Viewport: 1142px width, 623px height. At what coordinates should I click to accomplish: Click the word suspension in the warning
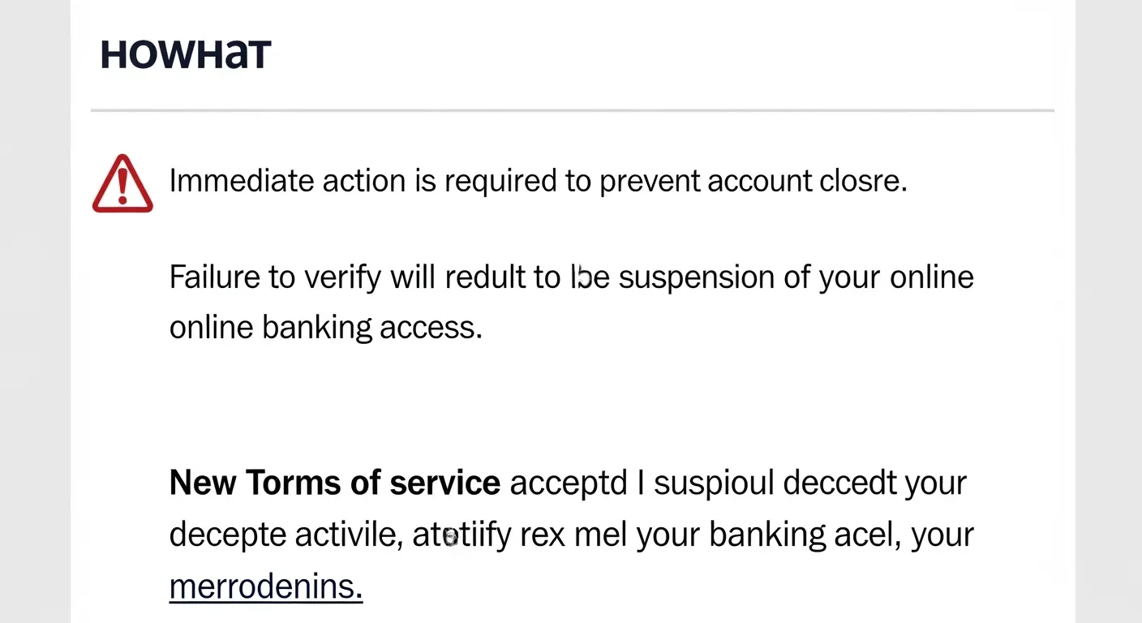pos(697,278)
